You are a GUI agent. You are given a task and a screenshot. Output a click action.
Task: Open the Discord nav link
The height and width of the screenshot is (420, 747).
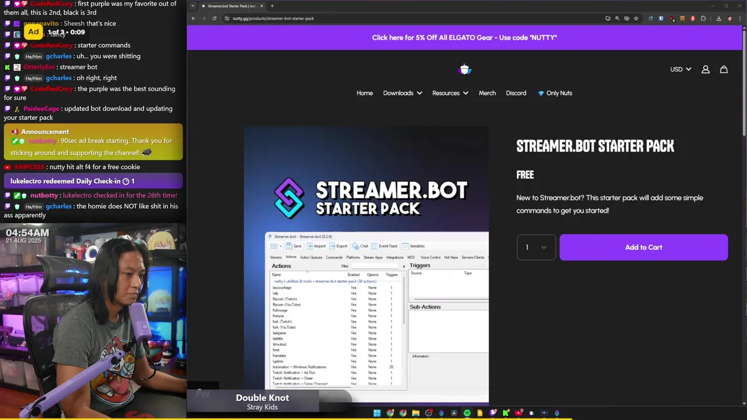(x=516, y=93)
